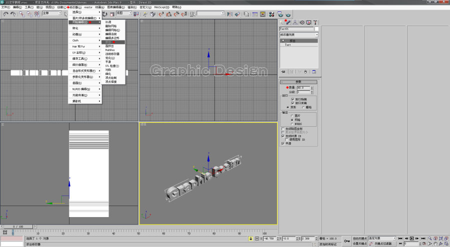Open the Material Editor spheres icon
This screenshot has height=247, width=450.
(x=271, y=14)
